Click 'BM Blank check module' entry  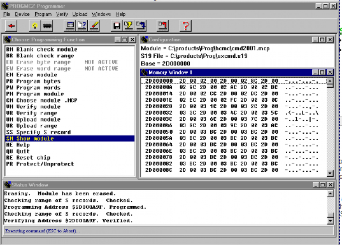click(x=42, y=49)
